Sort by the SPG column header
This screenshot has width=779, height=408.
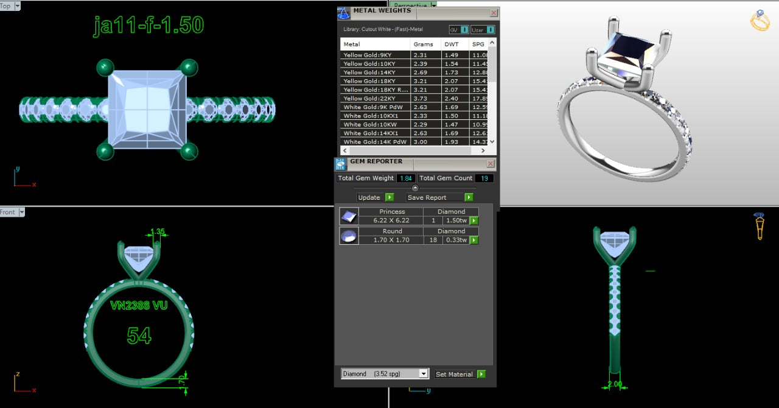click(x=479, y=44)
